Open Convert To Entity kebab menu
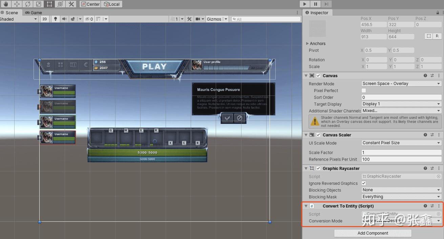Viewport: 444px width, 239px height. coord(439,206)
